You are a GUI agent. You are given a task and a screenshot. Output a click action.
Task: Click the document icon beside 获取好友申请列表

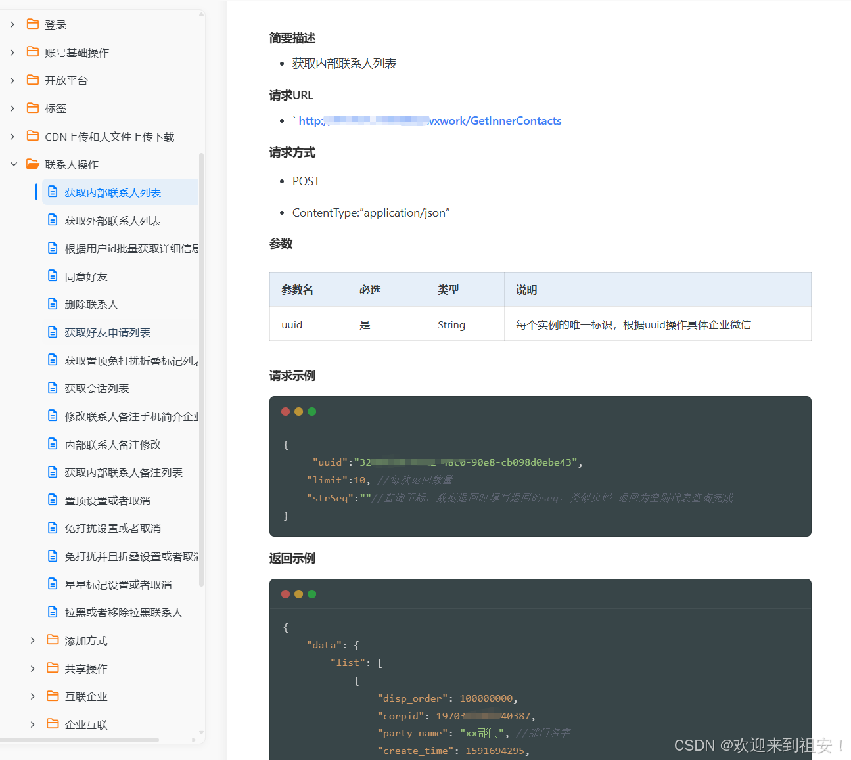(53, 332)
